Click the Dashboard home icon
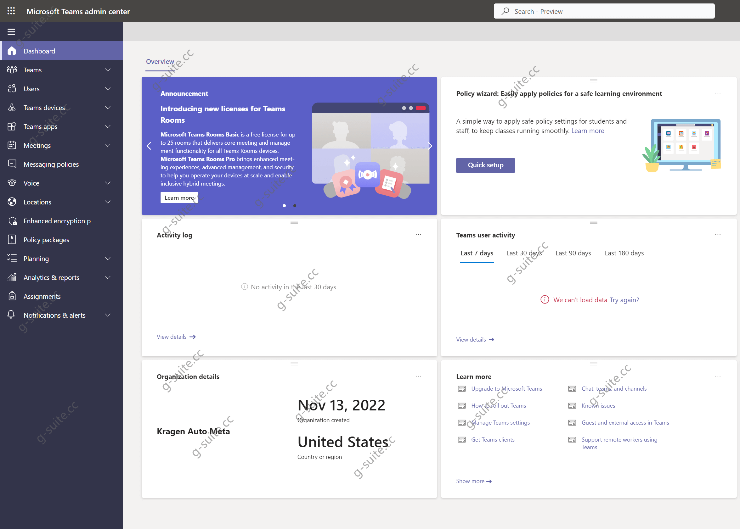740x529 pixels. click(x=12, y=51)
